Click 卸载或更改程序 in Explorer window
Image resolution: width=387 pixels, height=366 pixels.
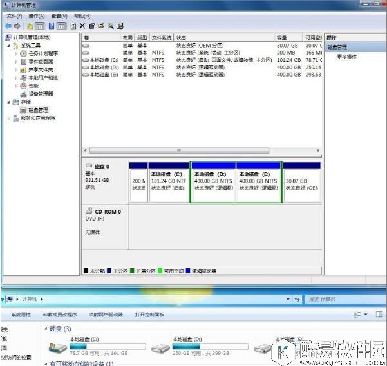click(x=60, y=315)
